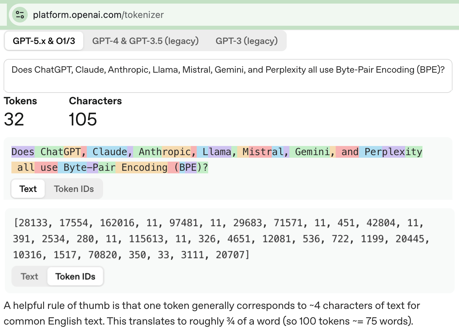Select the lower Text view tab
This screenshot has width=459, height=334.
pyautogui.click(x=29, y=276)
